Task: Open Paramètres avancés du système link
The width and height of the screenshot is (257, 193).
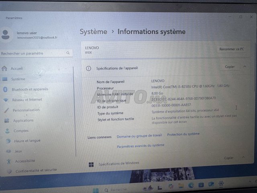Action: click(141, 146)
